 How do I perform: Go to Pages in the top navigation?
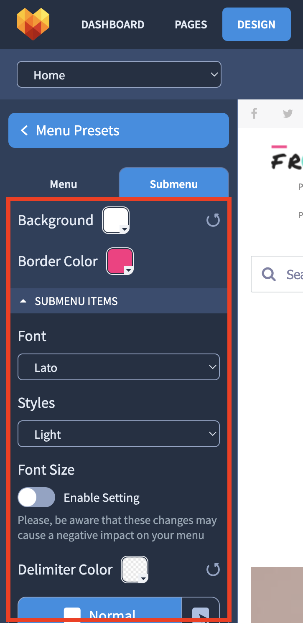[191, 25]
